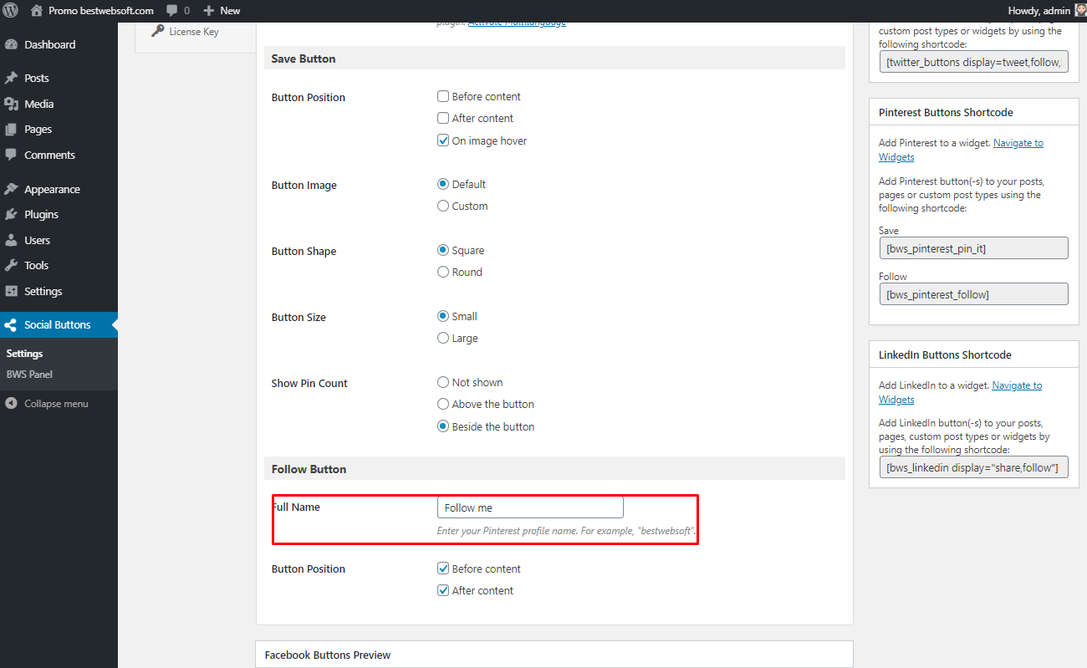Click the Dashboard gauge icon
The image size is (1087, 668).
point(11,44)
